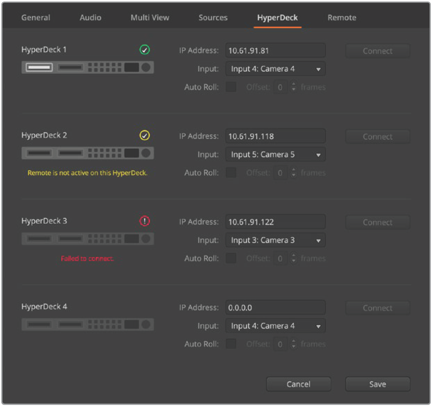Click the "Remote is not active on this HyperDeck." warning
This screenshot has width=432, height=406.
pyautogui.click(x=88, y=173)
